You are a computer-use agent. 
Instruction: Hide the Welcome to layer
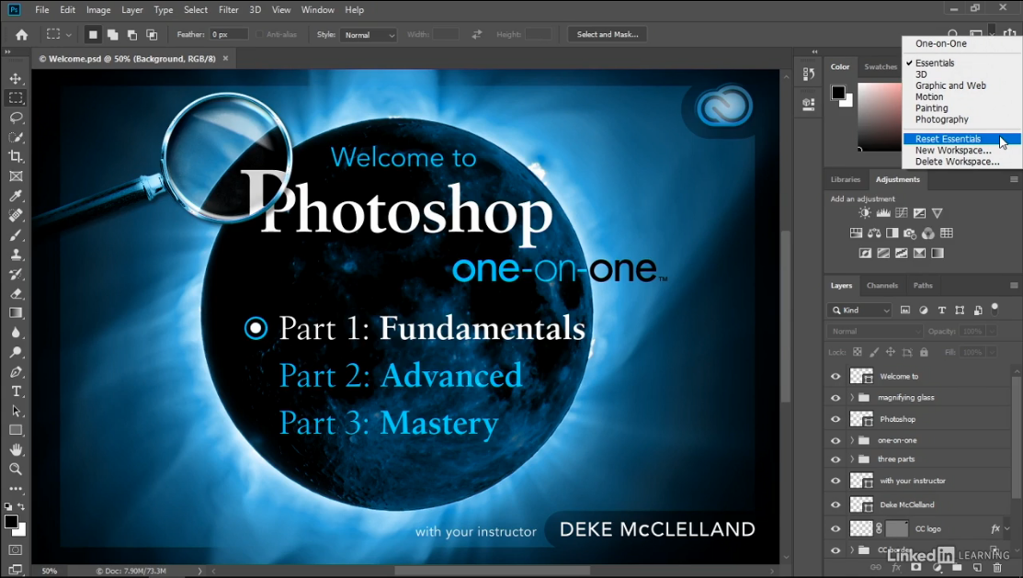pyautogui.click(x=835, y=377)
